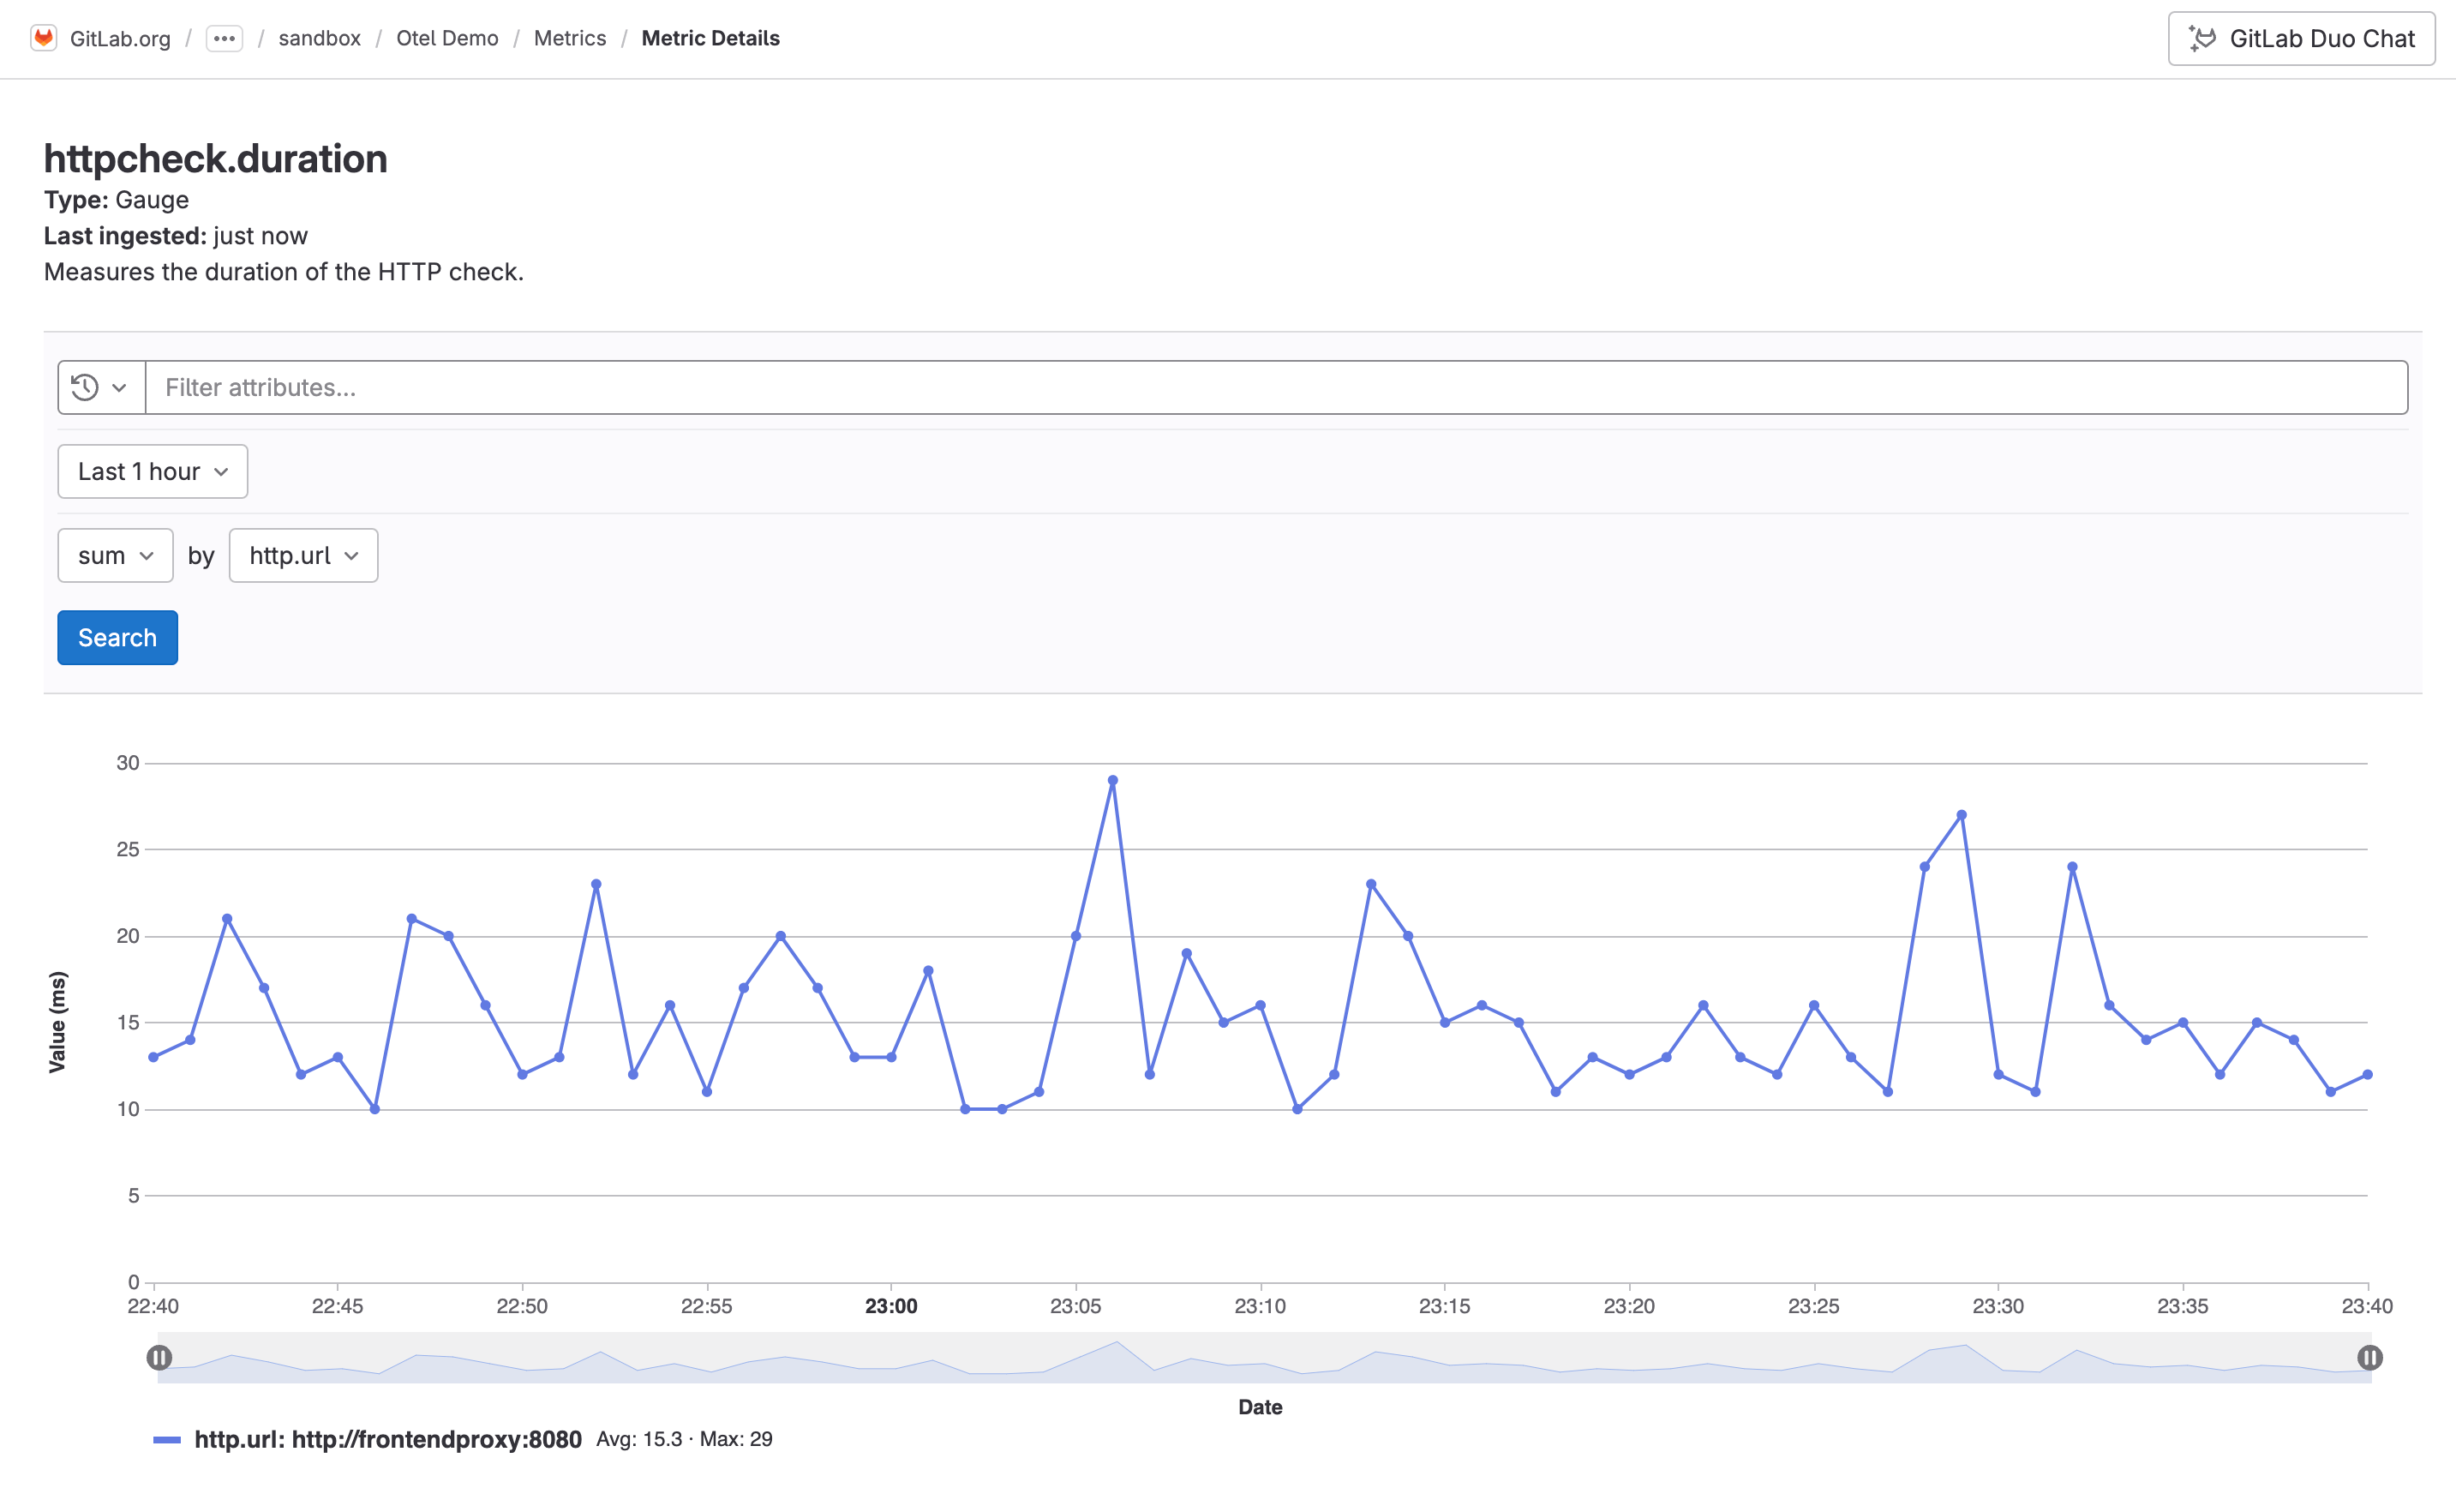Select Metric Details in the breadcrumb
The height and width of the screenshot is (1494, 2456).
pyautogui.click(x=710, y=38)
